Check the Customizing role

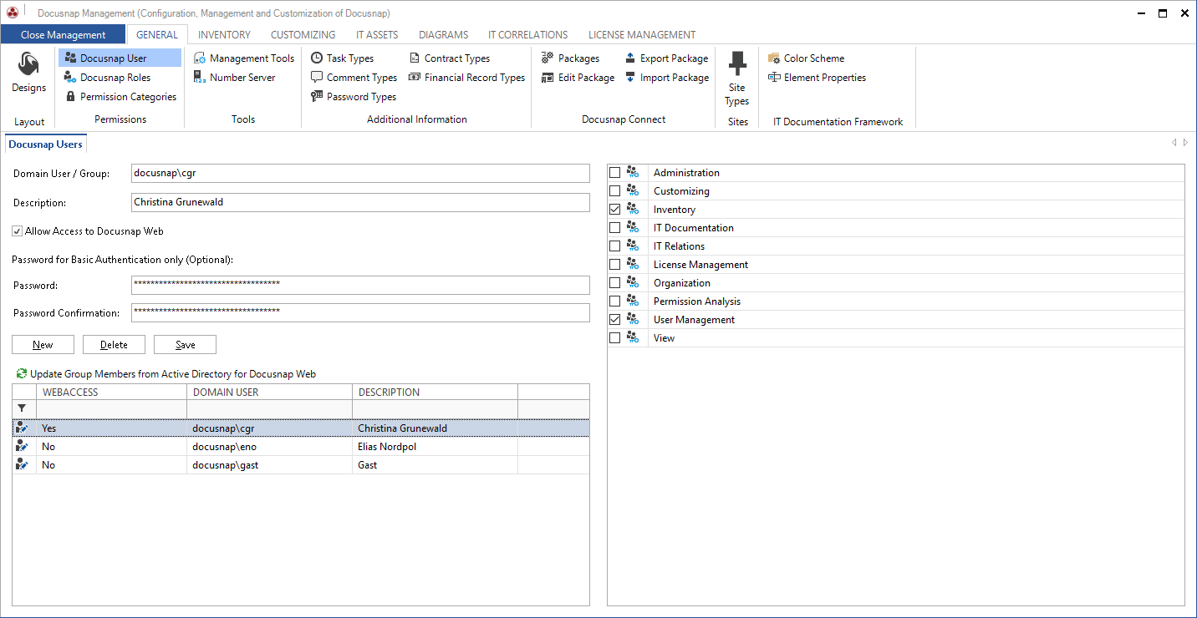click(615, 191)
